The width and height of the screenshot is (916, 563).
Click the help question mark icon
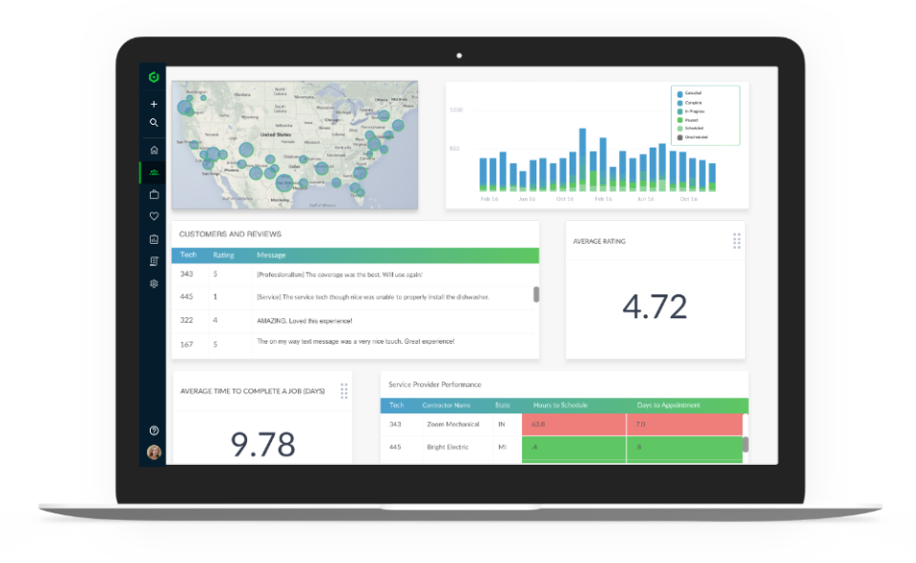tap(154, 428)
